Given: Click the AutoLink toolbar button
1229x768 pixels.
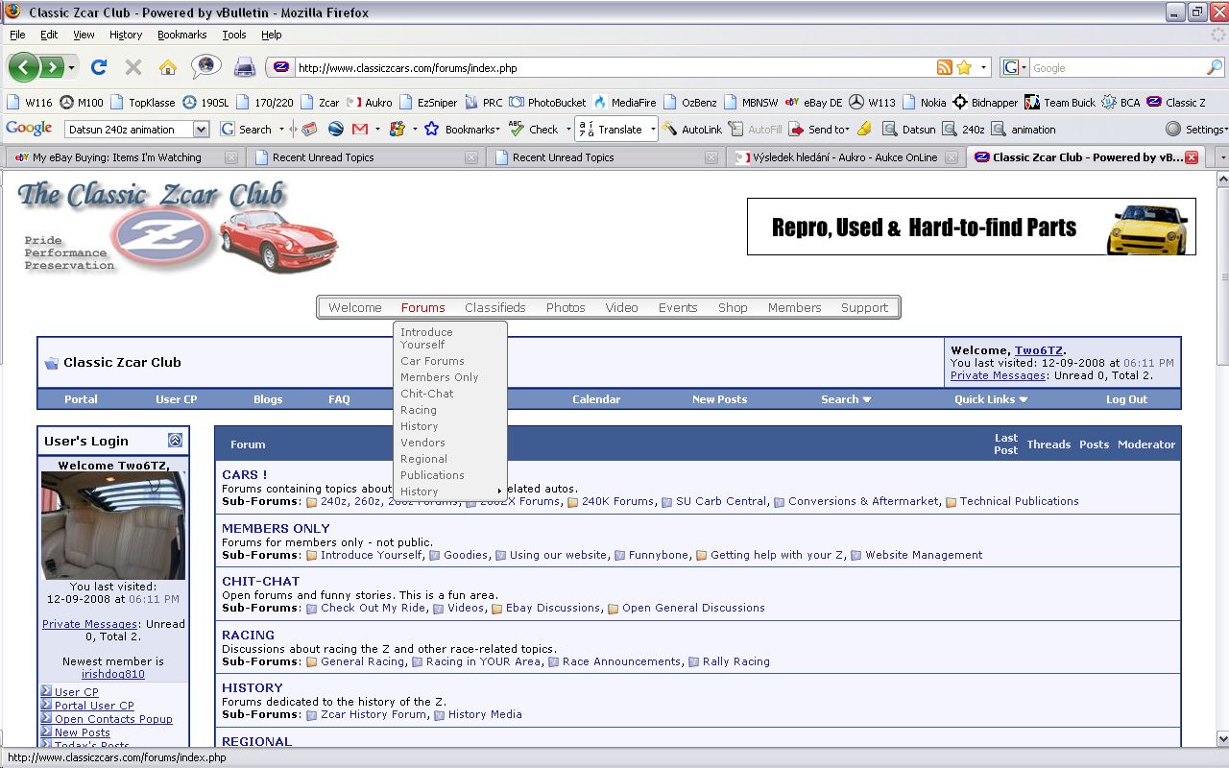Looking at the screenshot, I should (x=692, y=129).
